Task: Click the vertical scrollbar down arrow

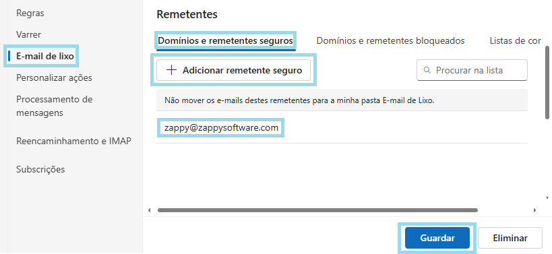Action: click(x=547, y=198)
